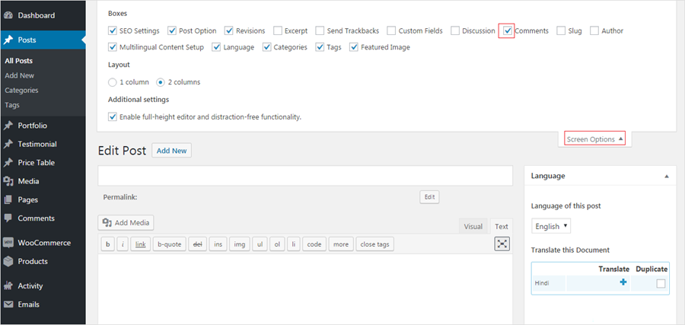Open the English language dropdown
The height and width of the screenshot is (325, 685).
(551, 226)
